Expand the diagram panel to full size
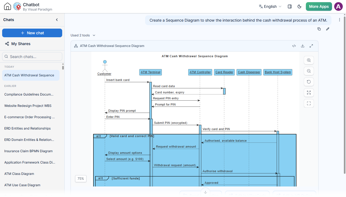This screenshot has width=346, height=197. 311,46
